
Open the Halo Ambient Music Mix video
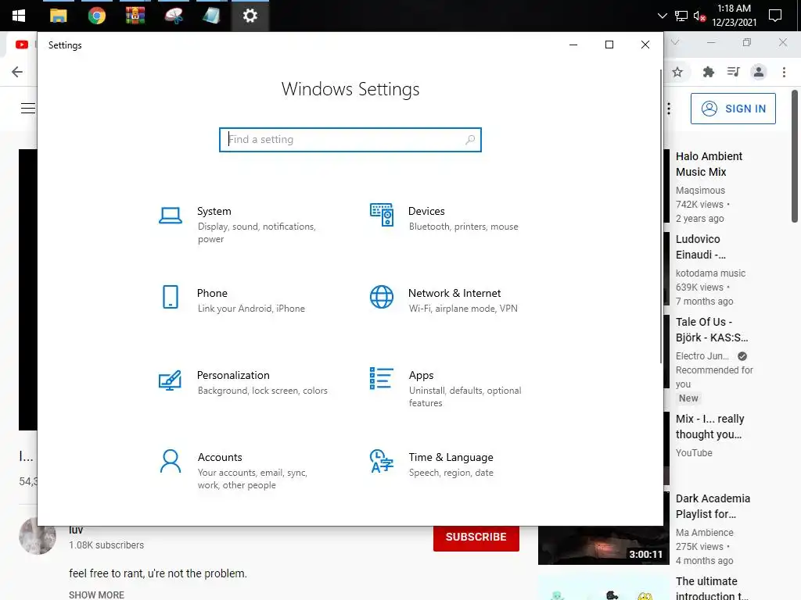709,164
